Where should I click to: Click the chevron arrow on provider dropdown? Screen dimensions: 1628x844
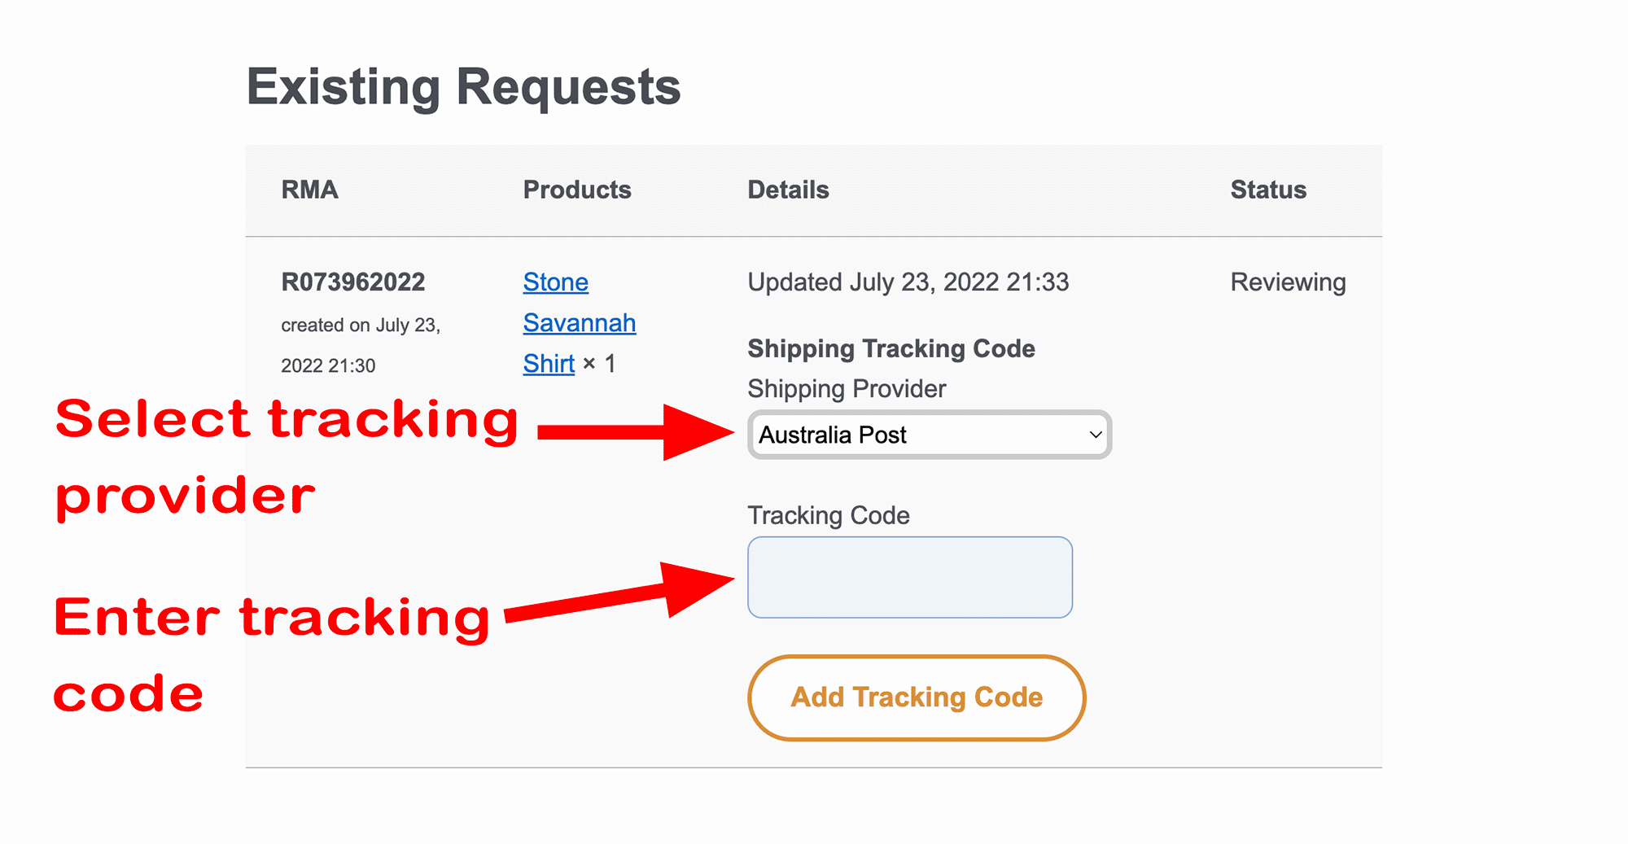(1096, 435)
